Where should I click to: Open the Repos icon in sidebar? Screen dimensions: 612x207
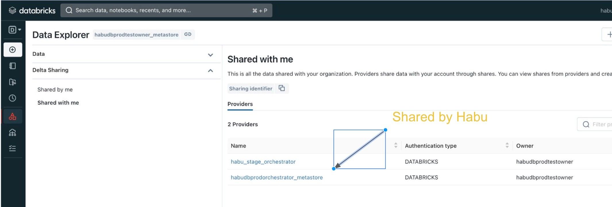click(x=13, y=82)
